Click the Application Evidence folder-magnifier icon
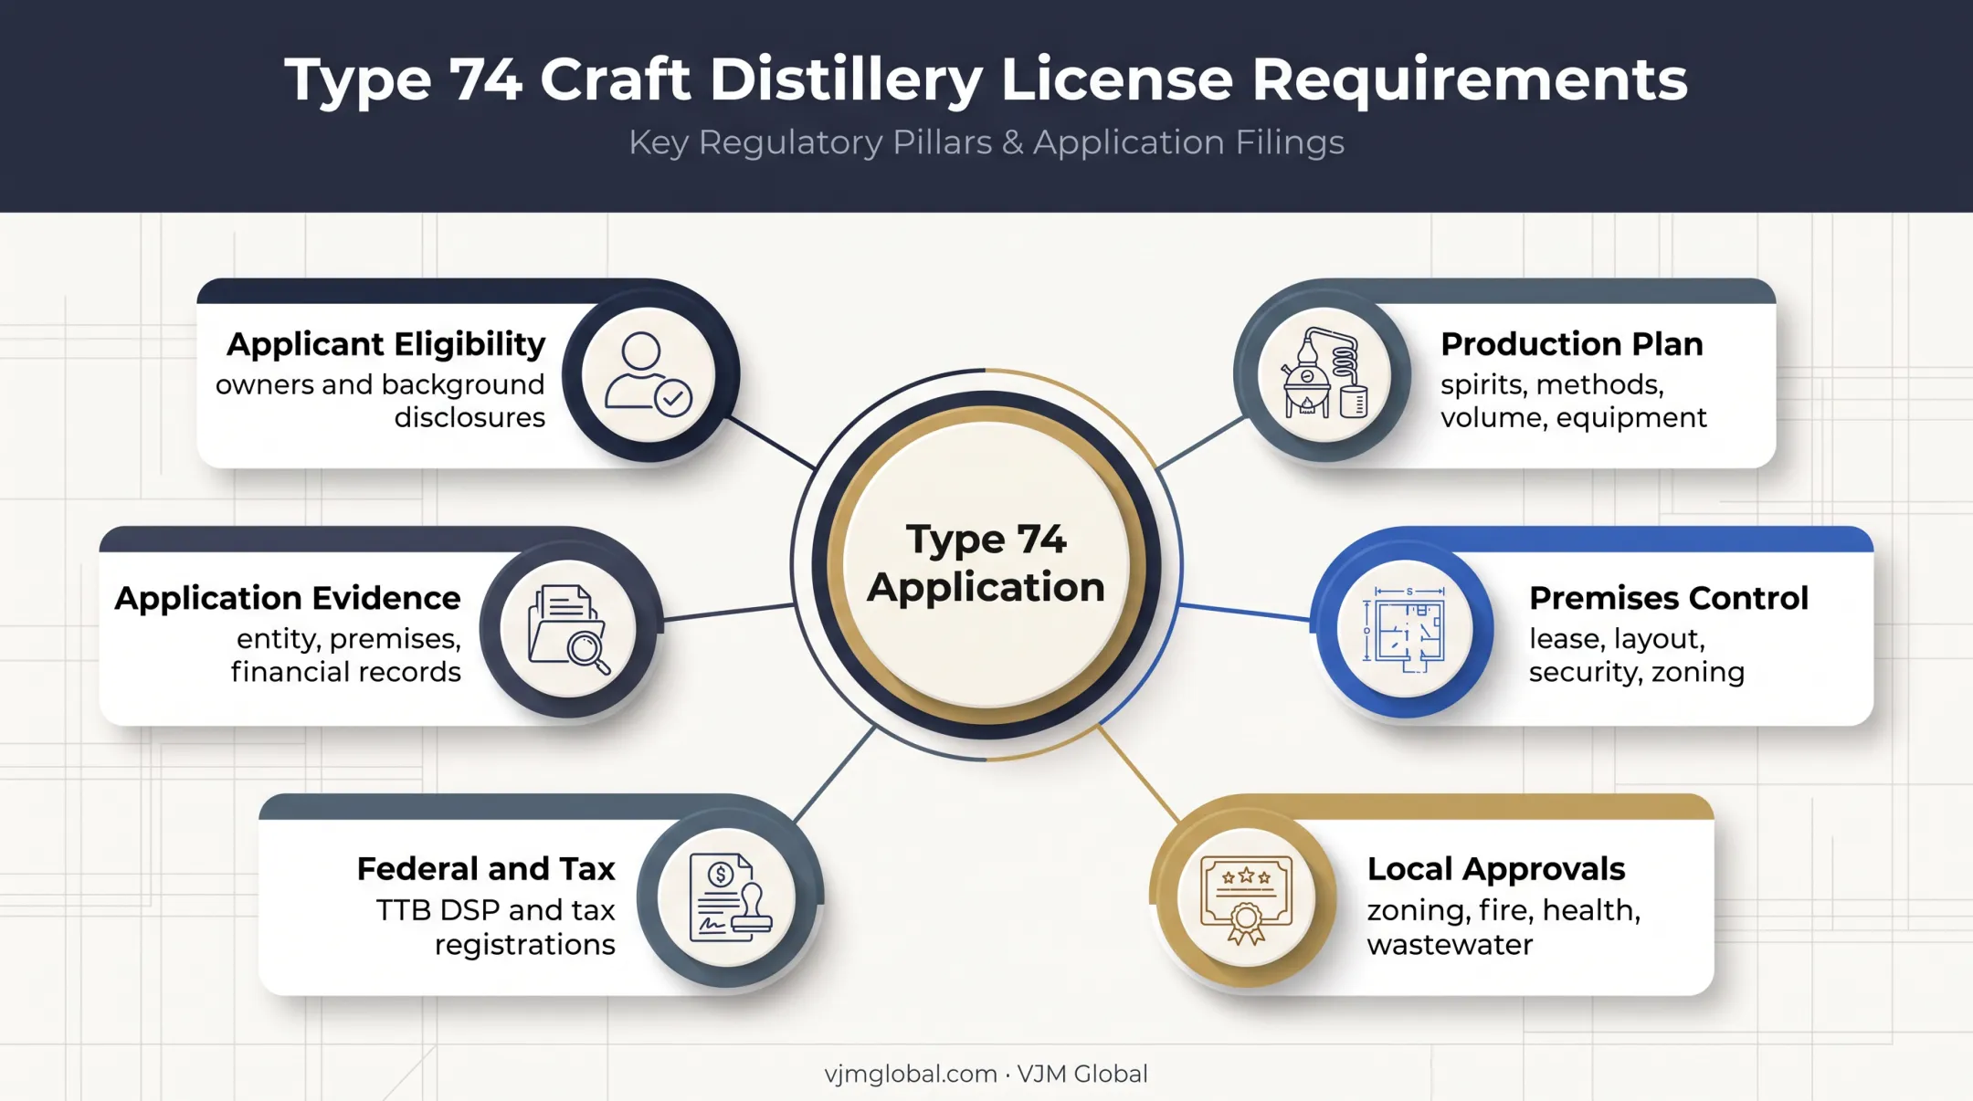The height and width of the screenshot is (1101, 1973). pyautogui.click(x=568, y=629)
